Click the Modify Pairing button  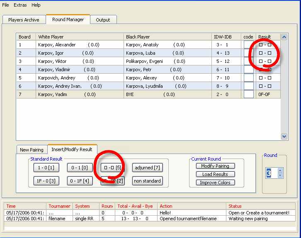(x=215, y=166)
